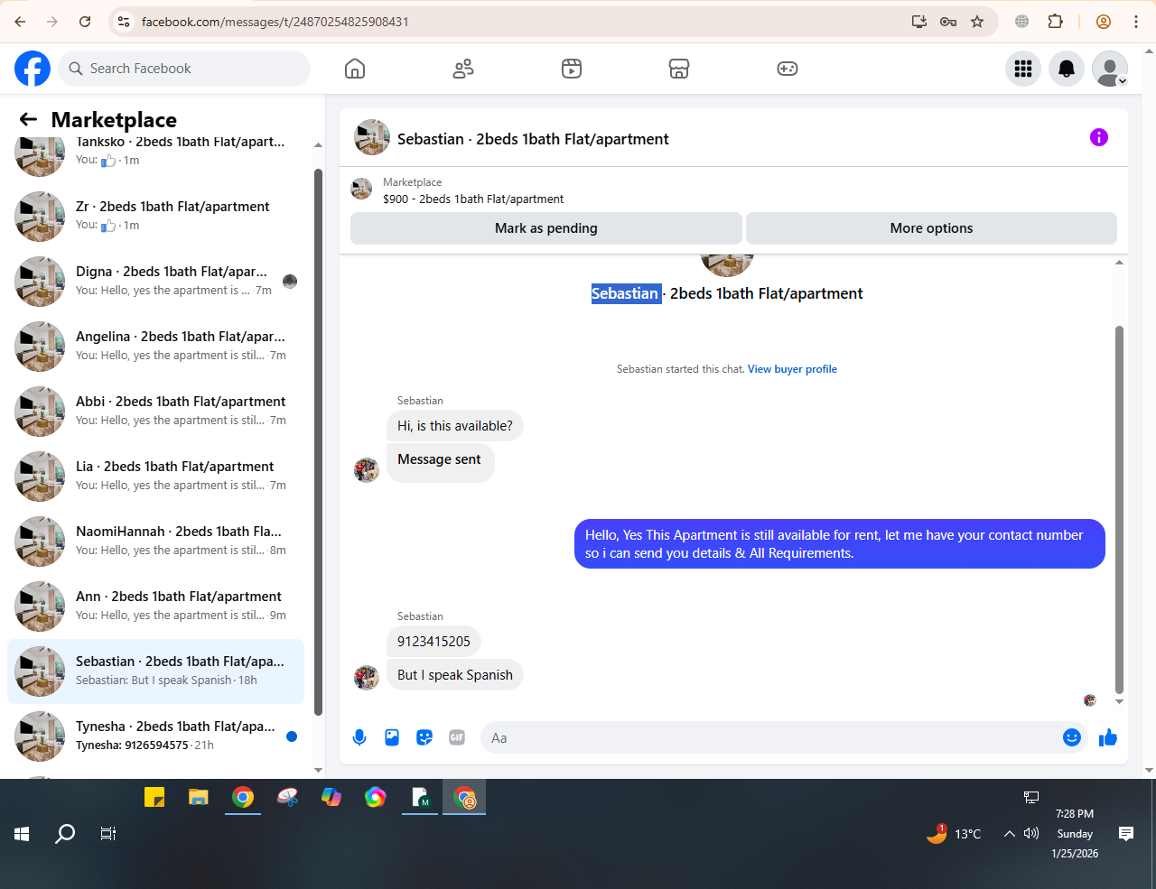Click the "Message sent" bubble
Image resolution: width=1156 pixels, height=889 pixels.
[x=440, y=460]
